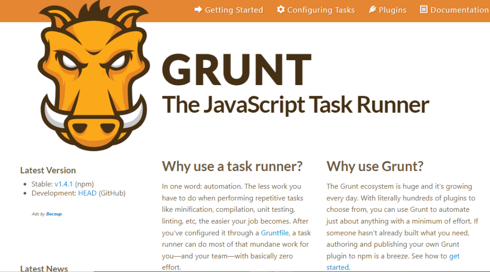490x272 pixels.
Task: Go to the Plugins nav link
Action: pyautogui.click(x=388, y=10)
